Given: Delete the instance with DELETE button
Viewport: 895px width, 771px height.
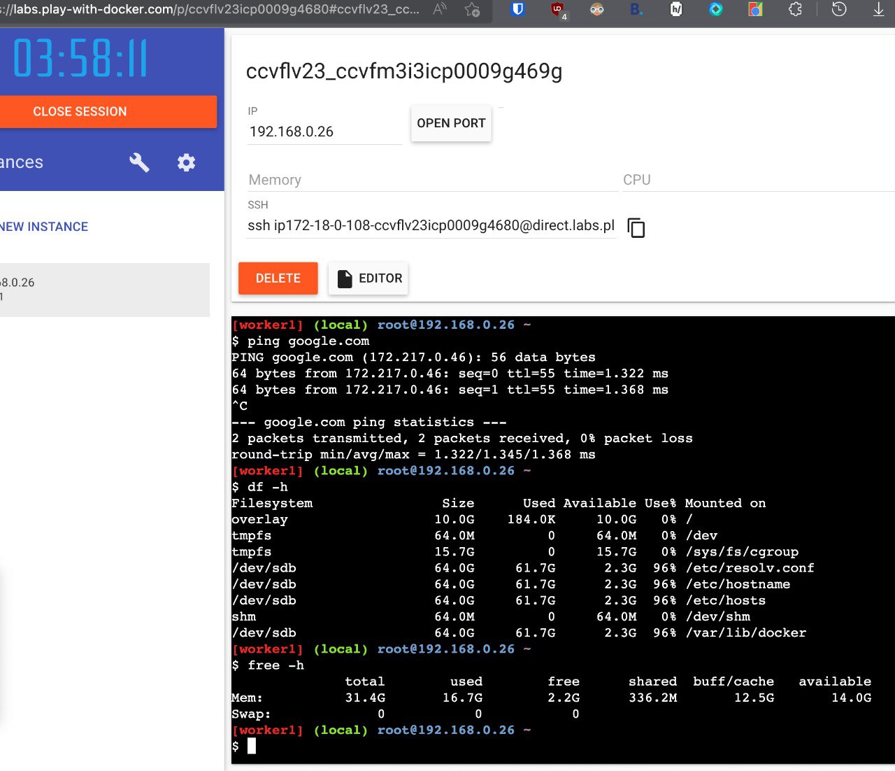Looking at the screenshot, I should click(278, 278).
